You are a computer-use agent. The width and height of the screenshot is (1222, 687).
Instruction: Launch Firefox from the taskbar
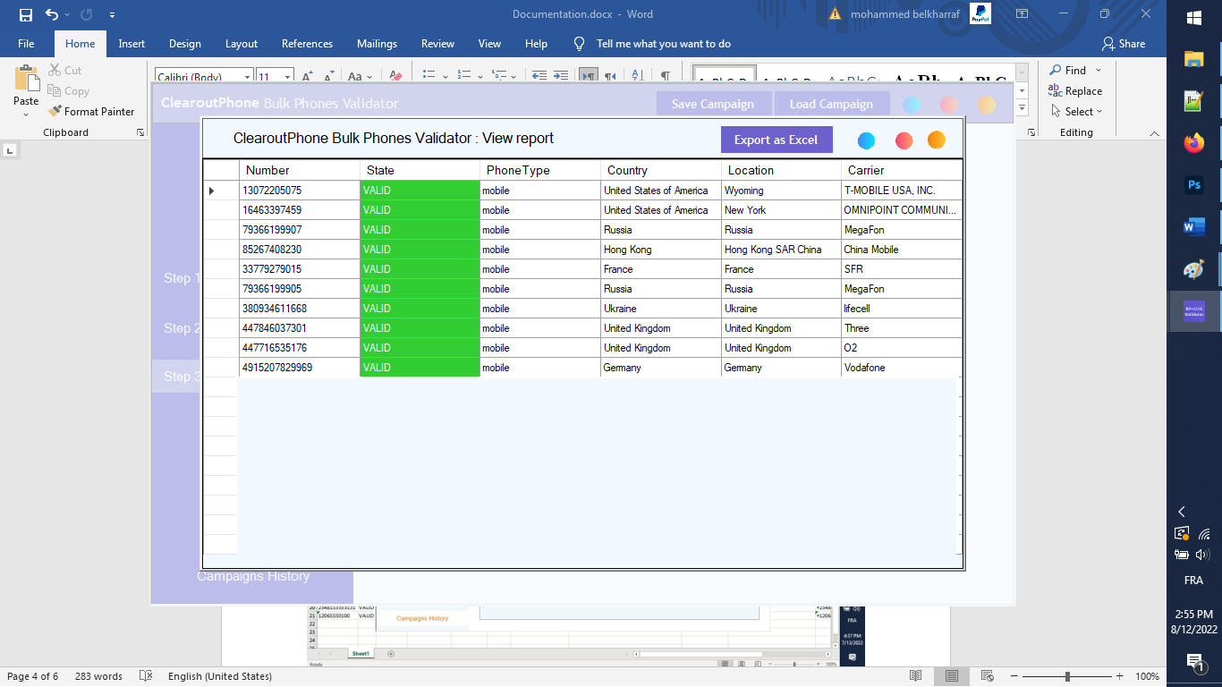1193,142
